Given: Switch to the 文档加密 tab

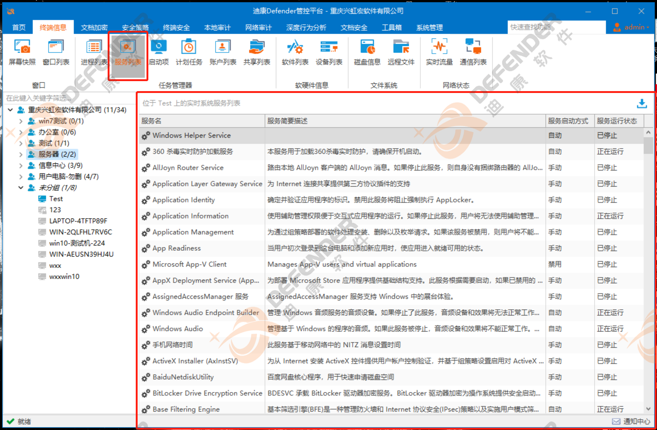Looking at the screenshot, I should point(94,27).
